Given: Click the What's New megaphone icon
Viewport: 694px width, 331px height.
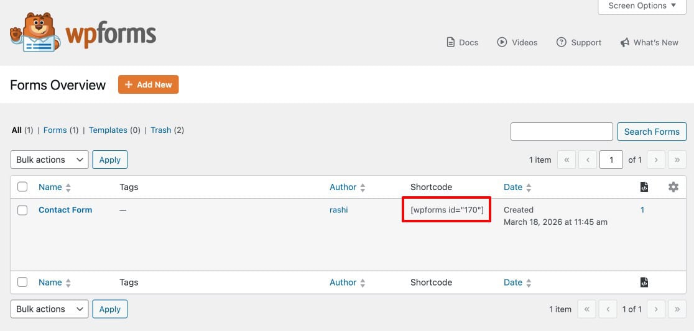Looking at the screenshot, I should (624, 42).
